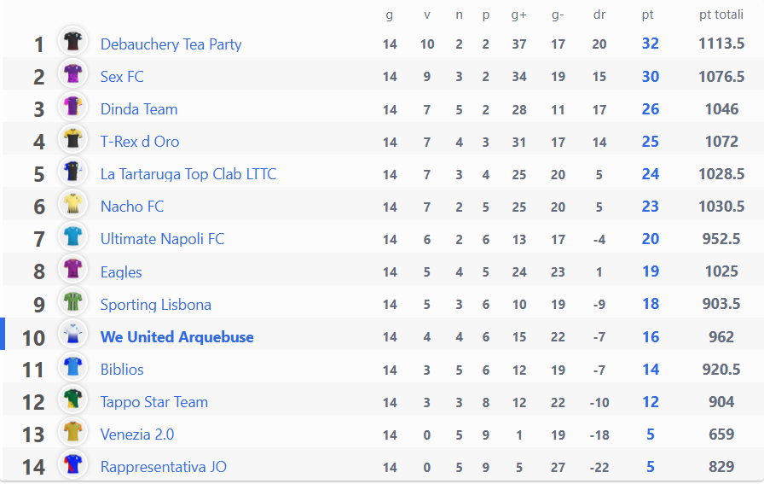Open Biblios team link

[122, 370]
